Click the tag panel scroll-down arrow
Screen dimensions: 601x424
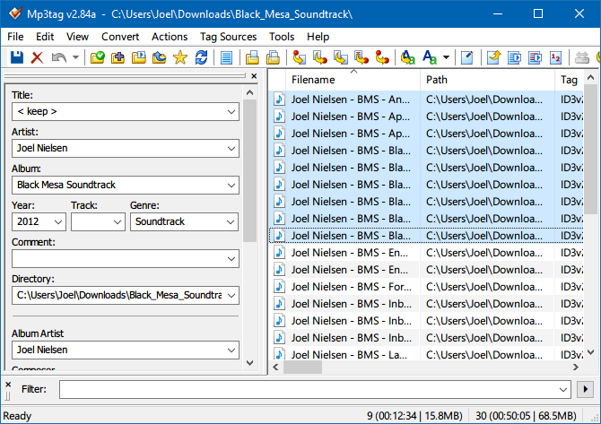click(x=250, y=362)
